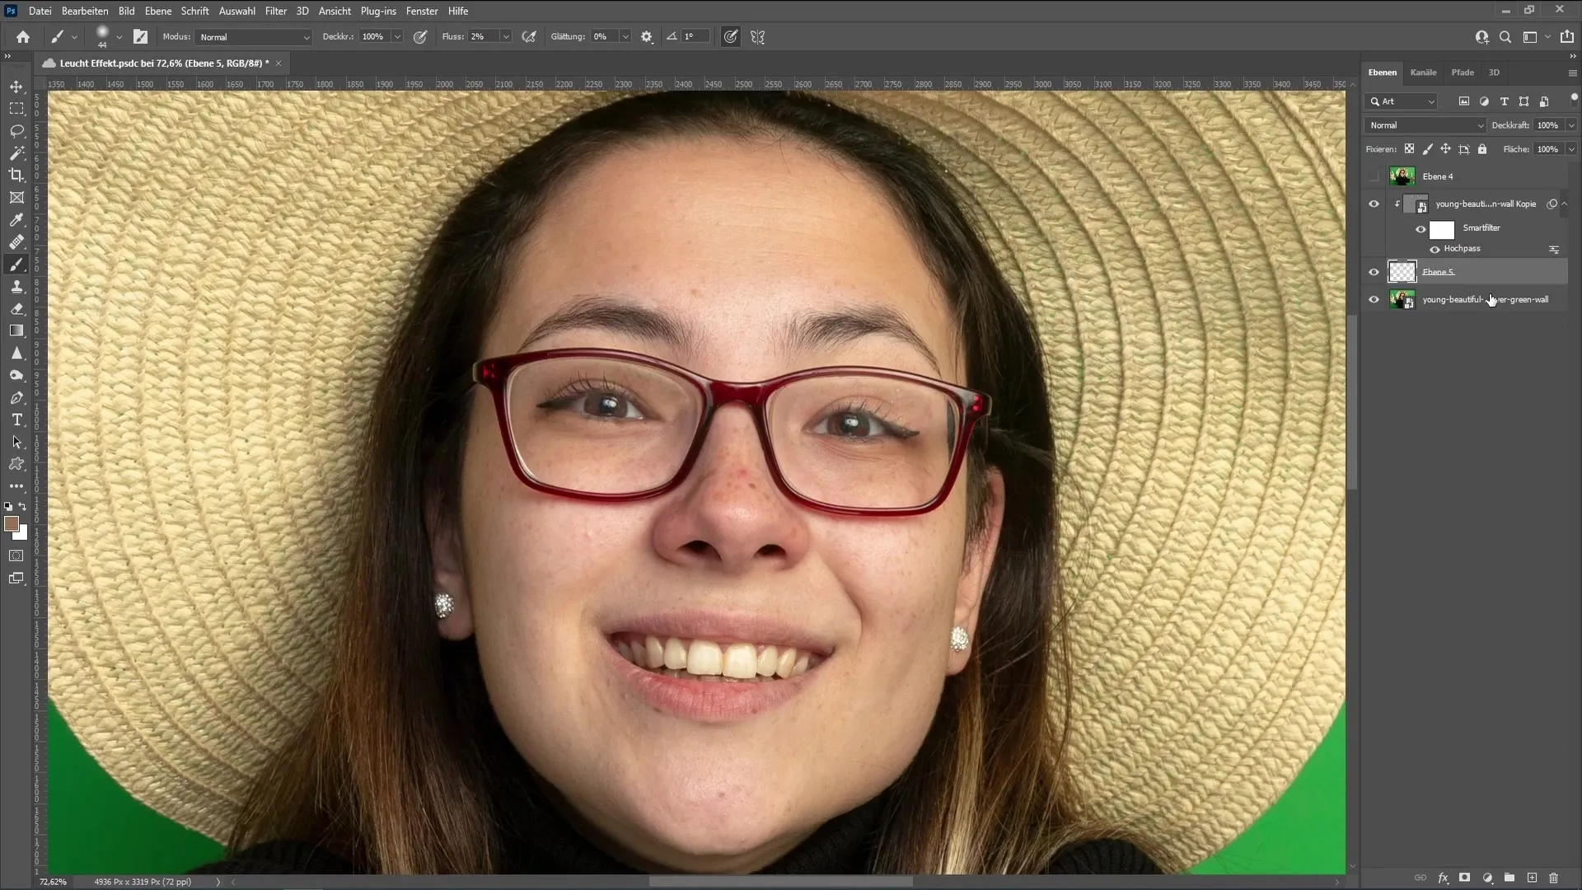Select the Brush tool in toolbar
Screen dimensions: 1582x890
point(16,264)
